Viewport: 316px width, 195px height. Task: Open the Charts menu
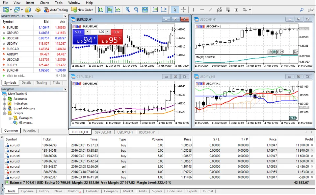pyautogui.click(x=44, y=3)
